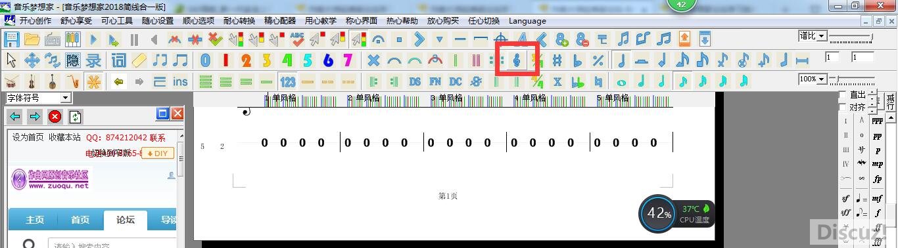Select the violin instrument icon
The height and width of the screenshot is (248, 898).
click(x=32, y=82)
